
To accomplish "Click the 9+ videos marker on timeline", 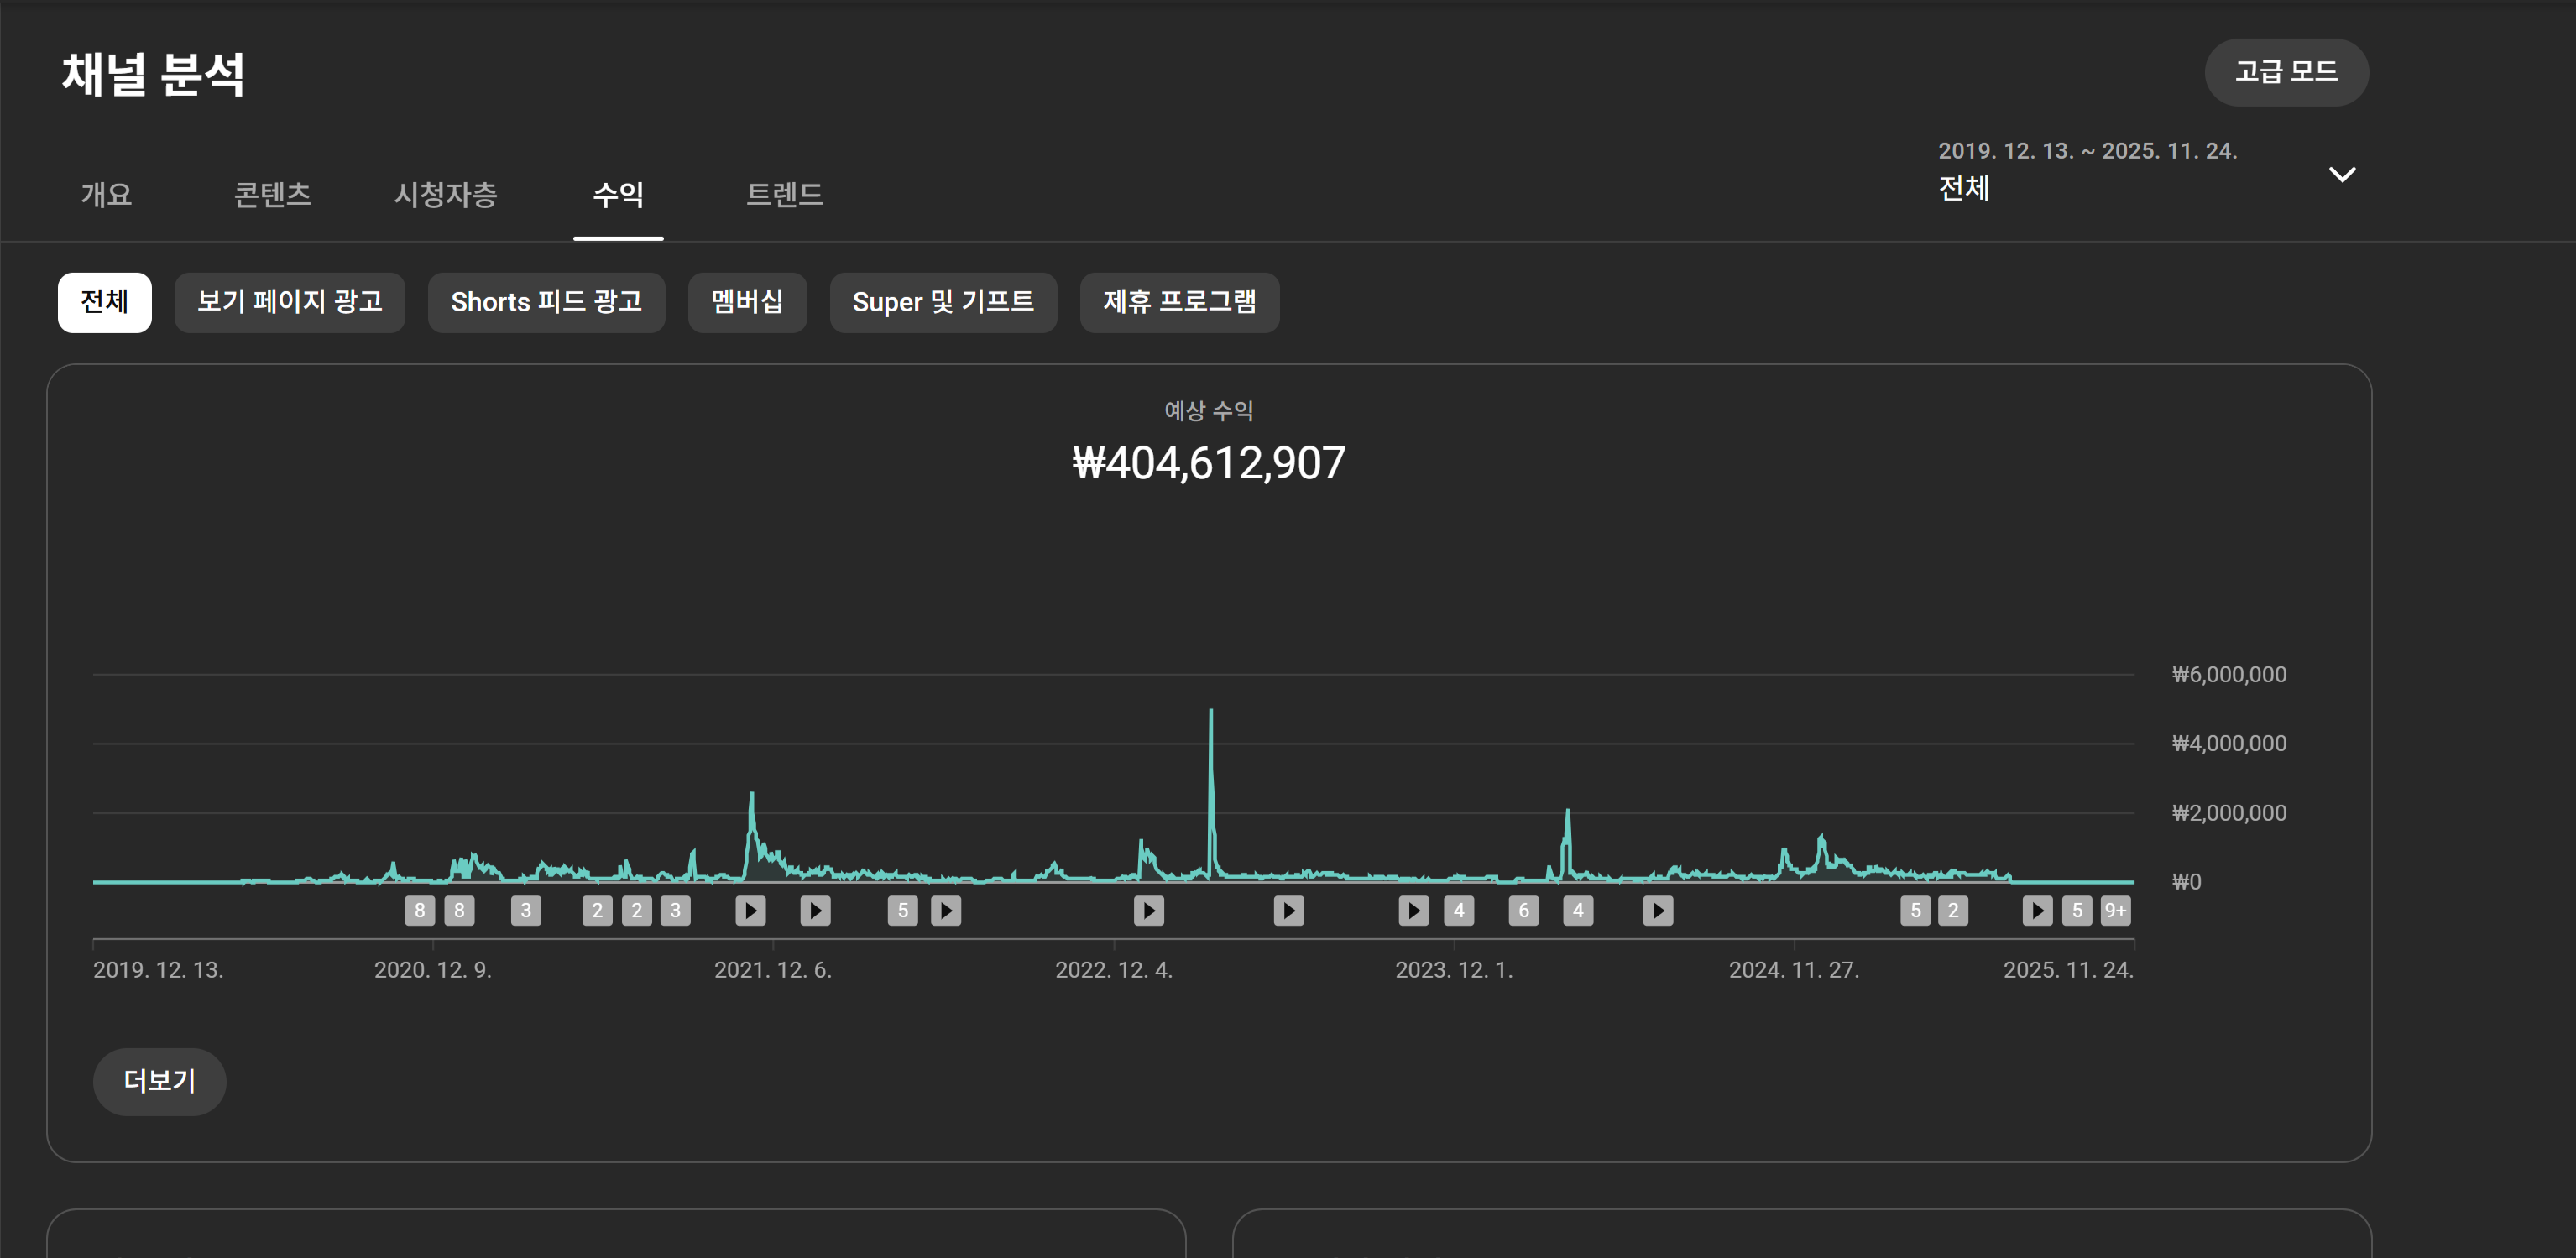I will point(2114,910).
